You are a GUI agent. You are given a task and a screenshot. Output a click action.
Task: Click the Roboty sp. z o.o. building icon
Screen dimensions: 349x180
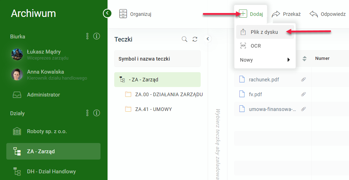(x=17, y=131)
